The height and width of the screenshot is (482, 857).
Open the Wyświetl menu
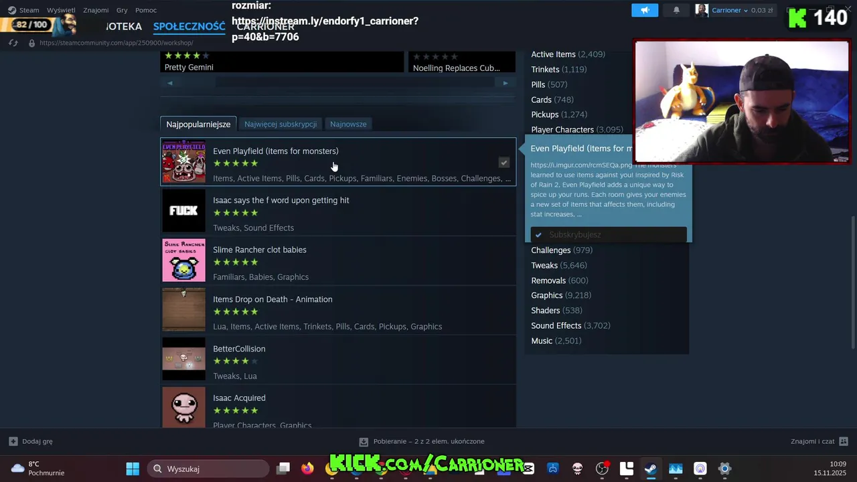tap(61, 10)
